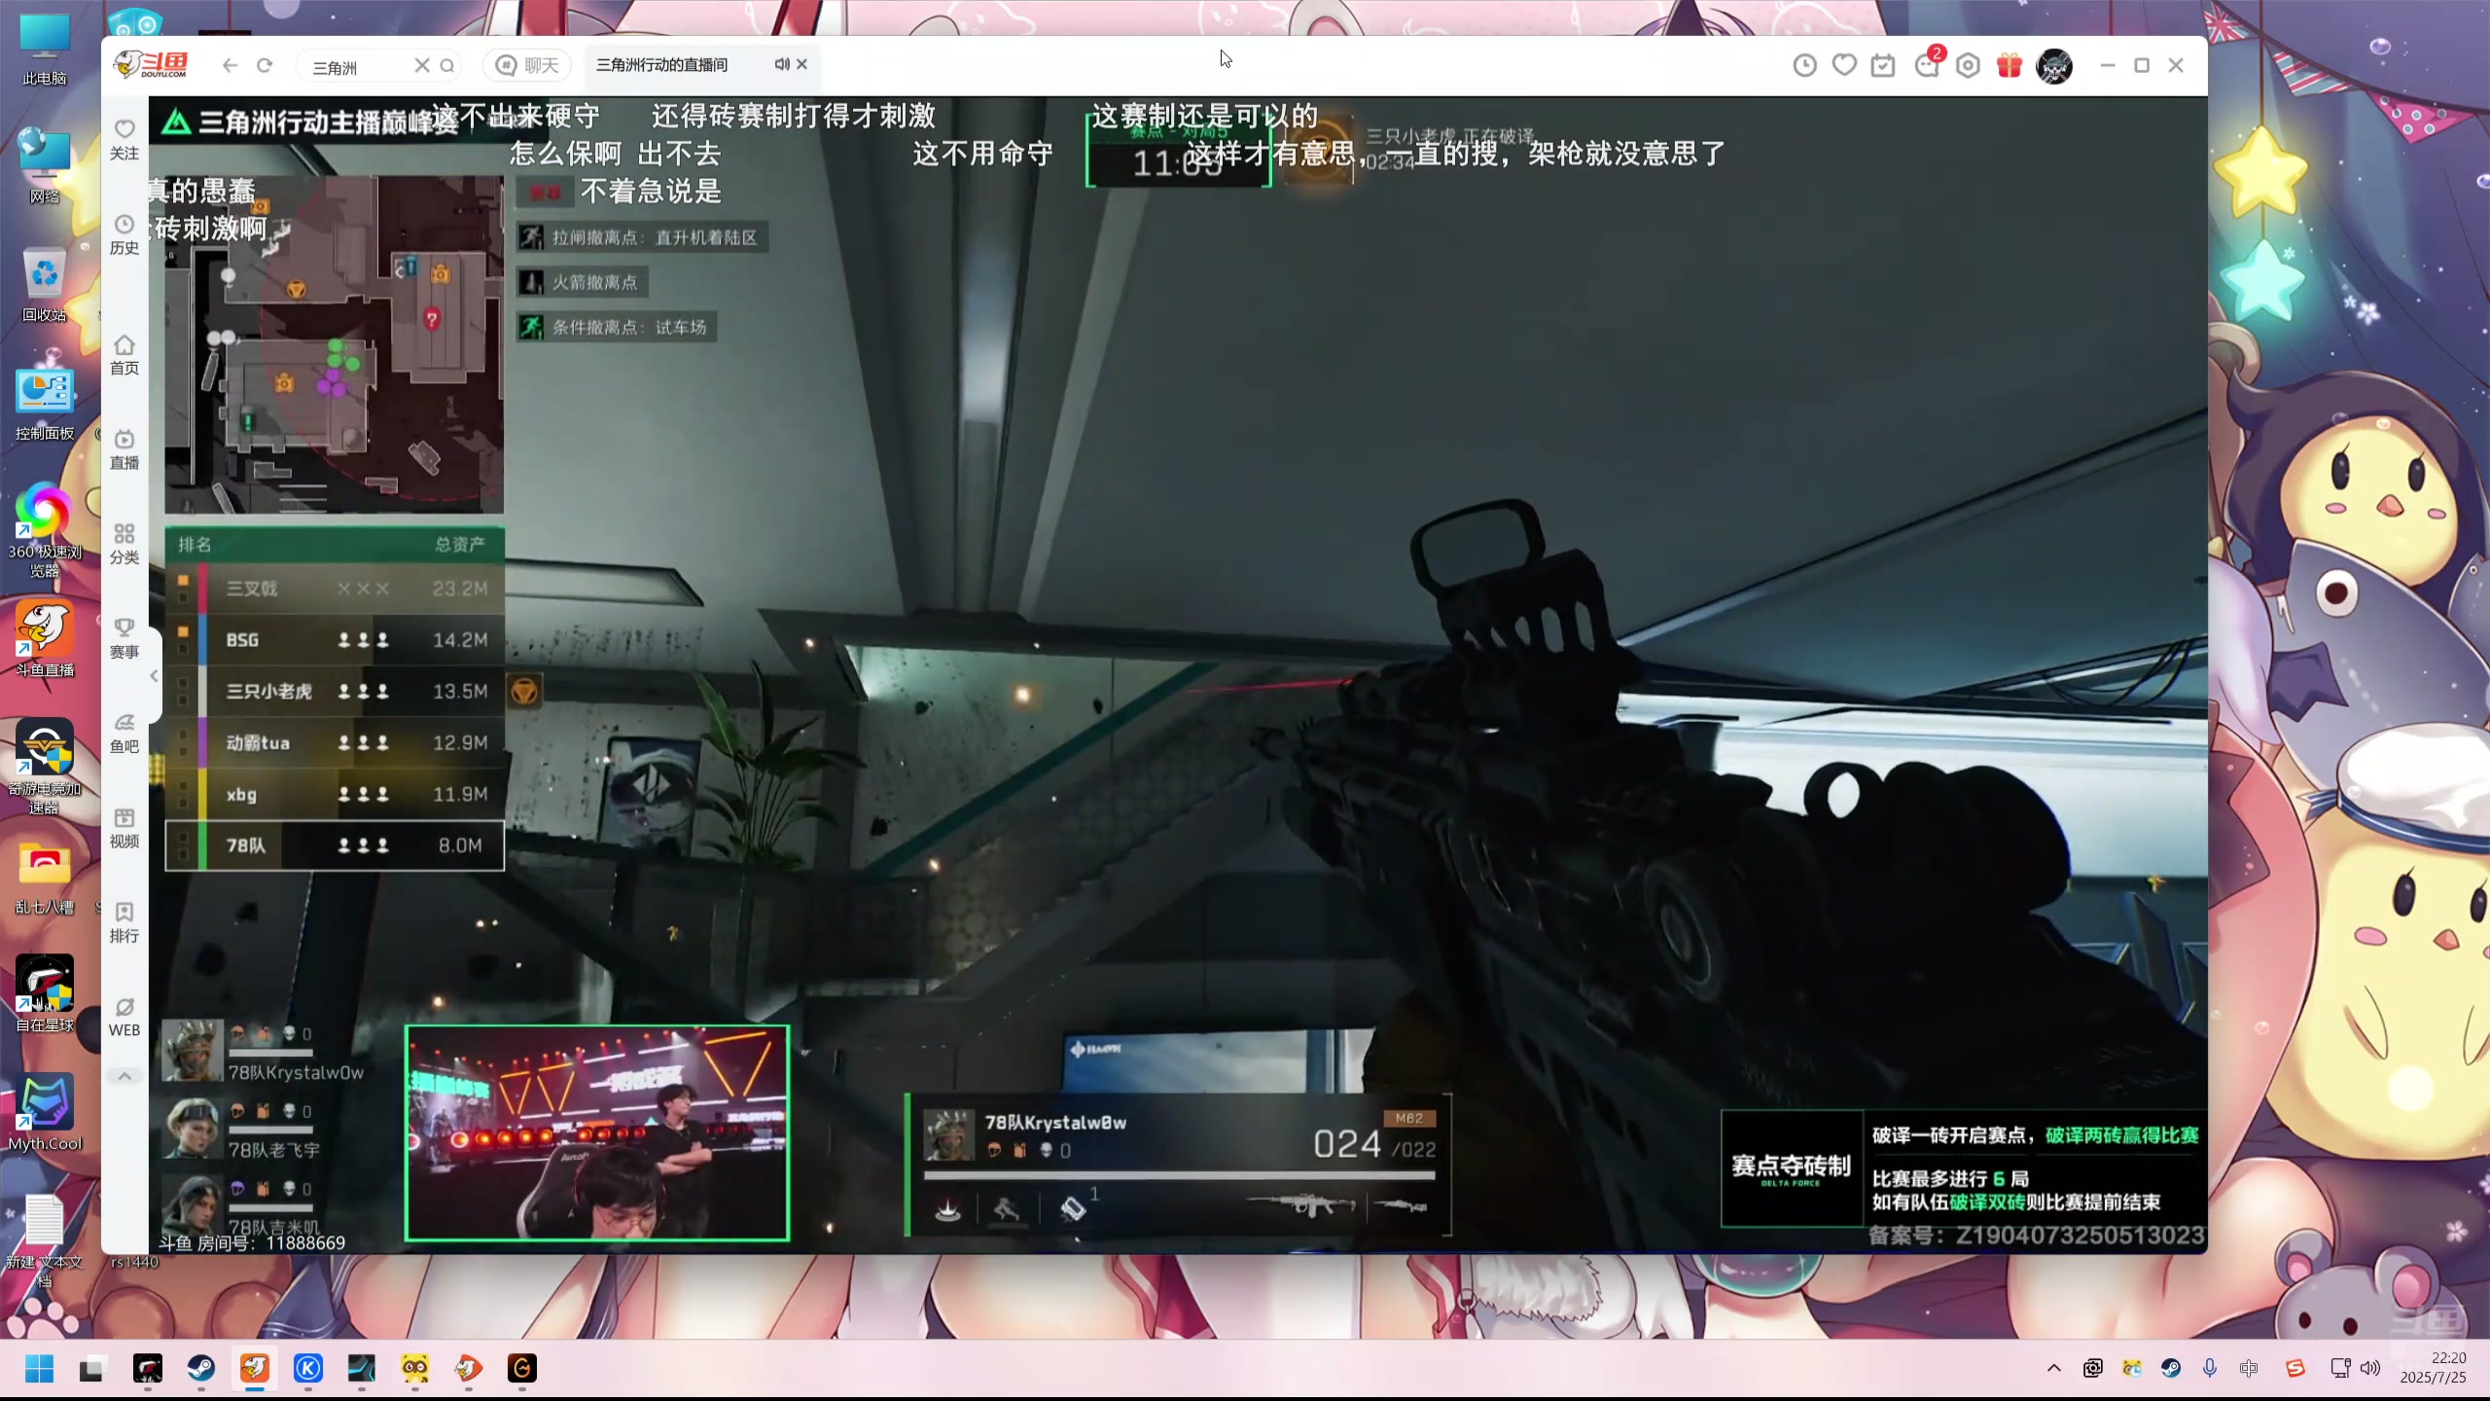
Task: Collapse sidebar list with the up chevron
Action: click(124, 1076)
